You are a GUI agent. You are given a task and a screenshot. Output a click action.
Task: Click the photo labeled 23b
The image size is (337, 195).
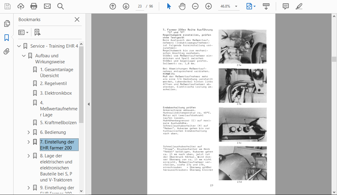tap(243, 86)
